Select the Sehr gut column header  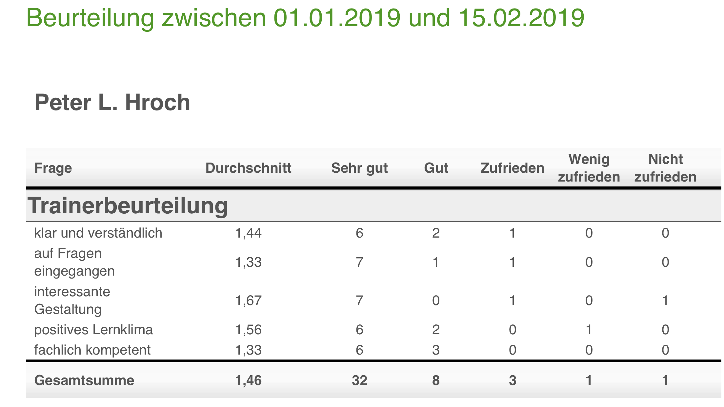pos(359,168)
